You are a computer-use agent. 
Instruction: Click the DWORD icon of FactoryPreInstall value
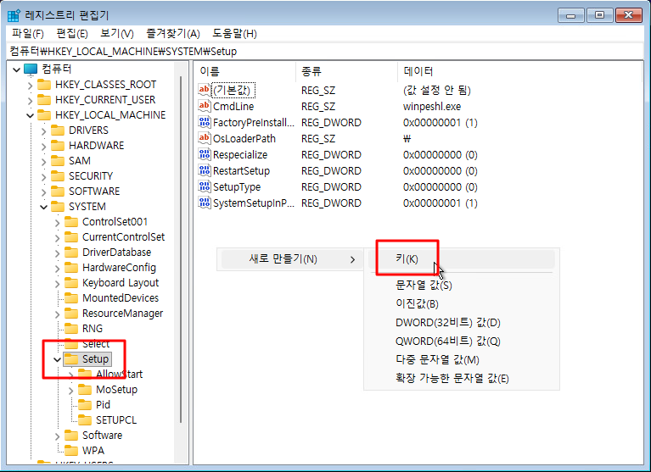(205, 122)
